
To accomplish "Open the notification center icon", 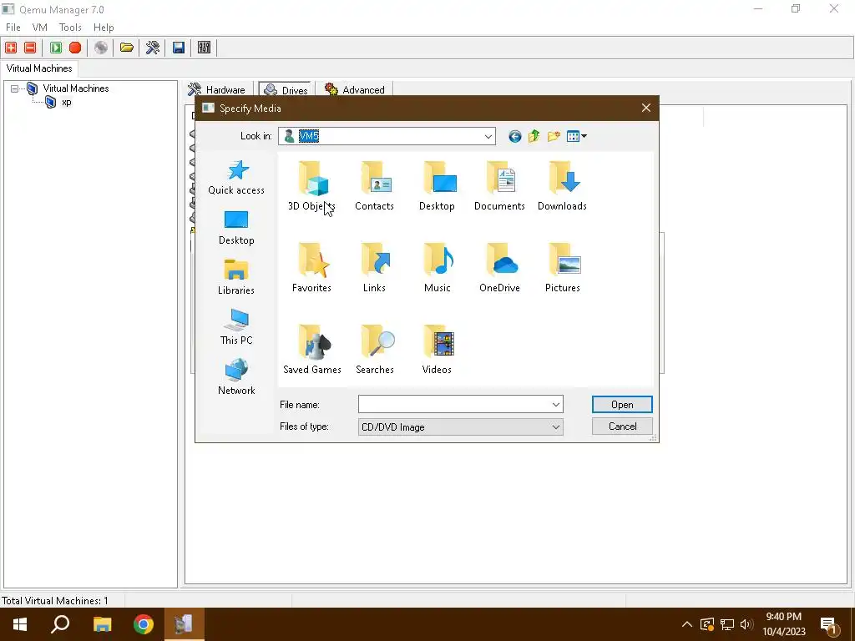I will point(828,625).
